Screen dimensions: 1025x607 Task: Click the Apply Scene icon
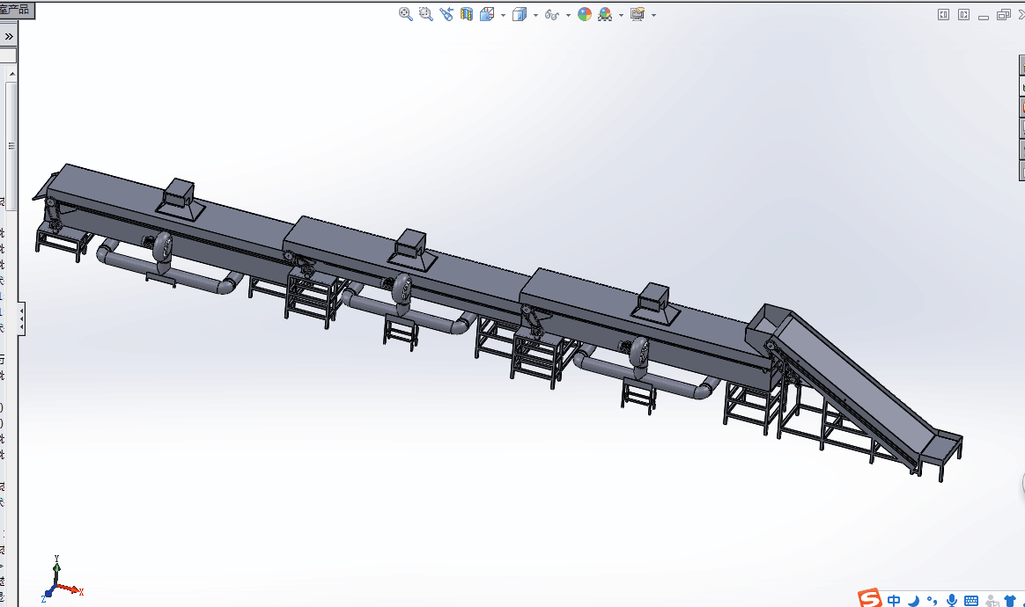tap(605, 14)
